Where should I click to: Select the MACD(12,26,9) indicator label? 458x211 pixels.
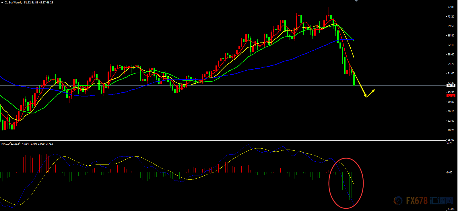coord(11,144)
